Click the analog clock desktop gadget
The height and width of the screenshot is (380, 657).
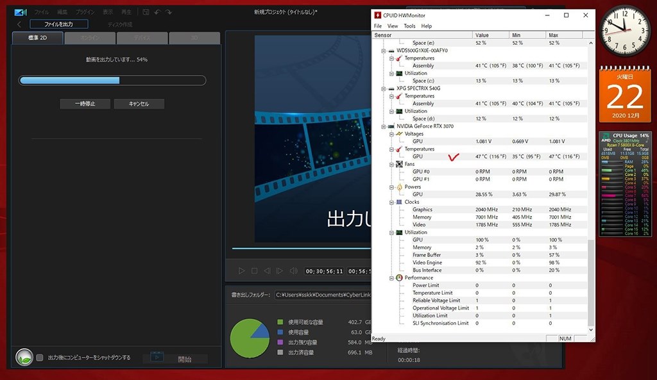point(624,31)
